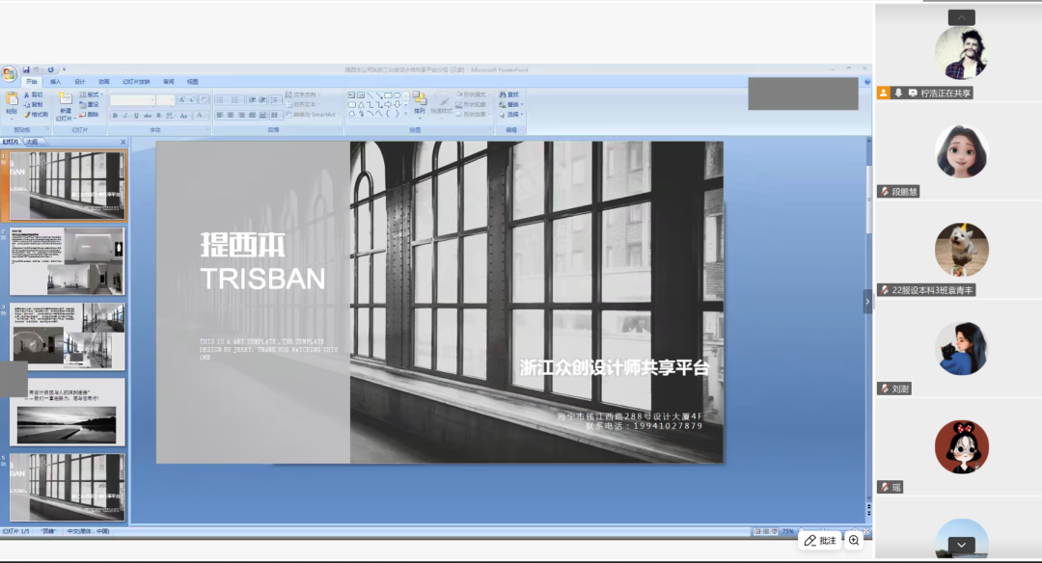The image size is (1042, 563).
Task: Select the Cut (剪切) command
Action: pos(33,94)
